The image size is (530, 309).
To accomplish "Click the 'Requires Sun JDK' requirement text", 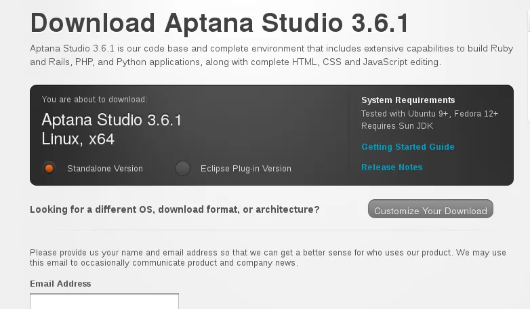I will coord(396,126).
